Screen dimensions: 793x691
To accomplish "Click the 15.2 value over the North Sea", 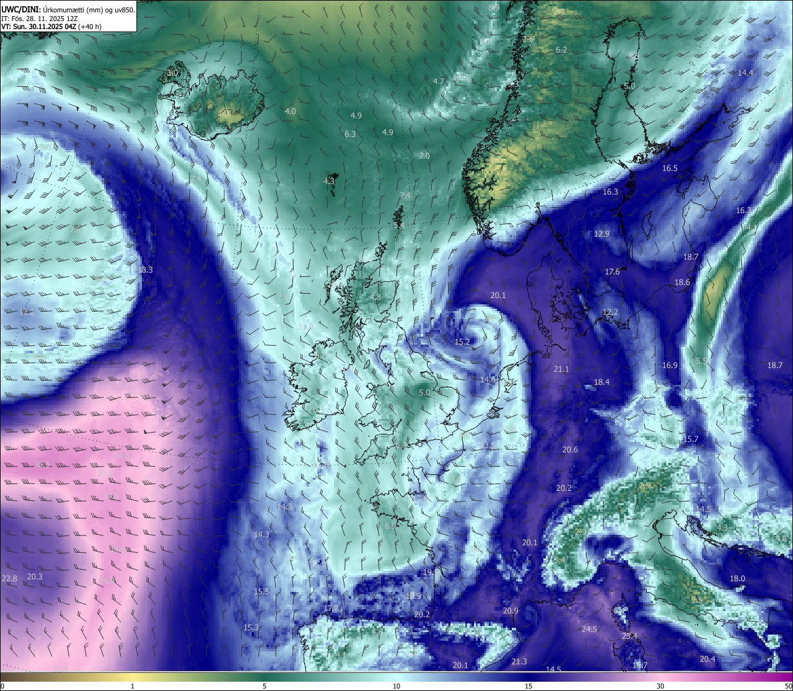I will [462, 341].
